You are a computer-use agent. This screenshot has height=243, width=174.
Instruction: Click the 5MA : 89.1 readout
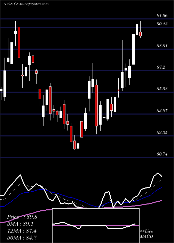tap(20, 224)
